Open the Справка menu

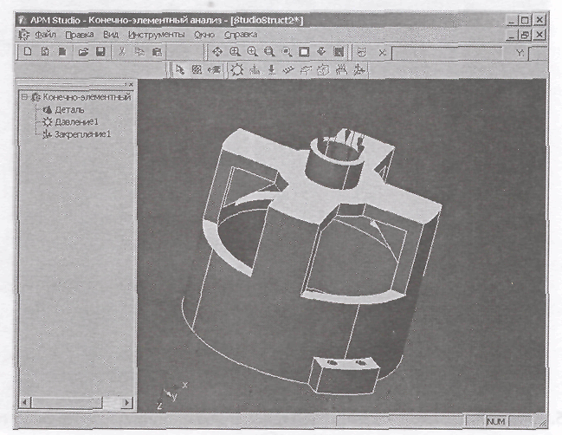[241, 35]
